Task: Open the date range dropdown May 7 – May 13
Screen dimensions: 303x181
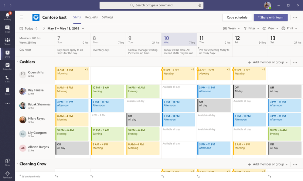Action: click(x=66, y=28)
